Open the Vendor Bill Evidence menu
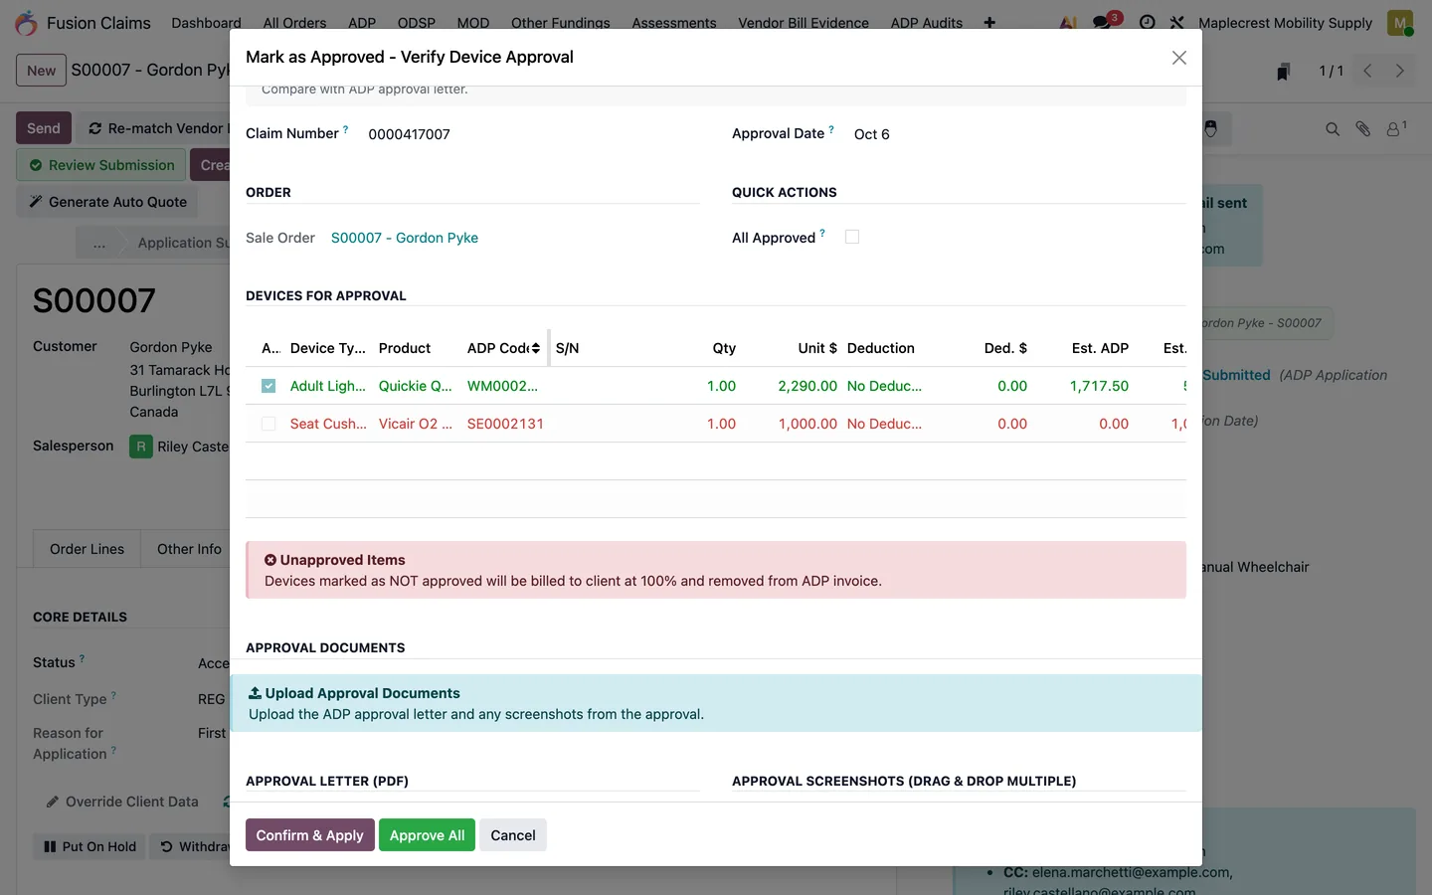Viewport: 1432px width, 895px height. [x=804, y=23]
